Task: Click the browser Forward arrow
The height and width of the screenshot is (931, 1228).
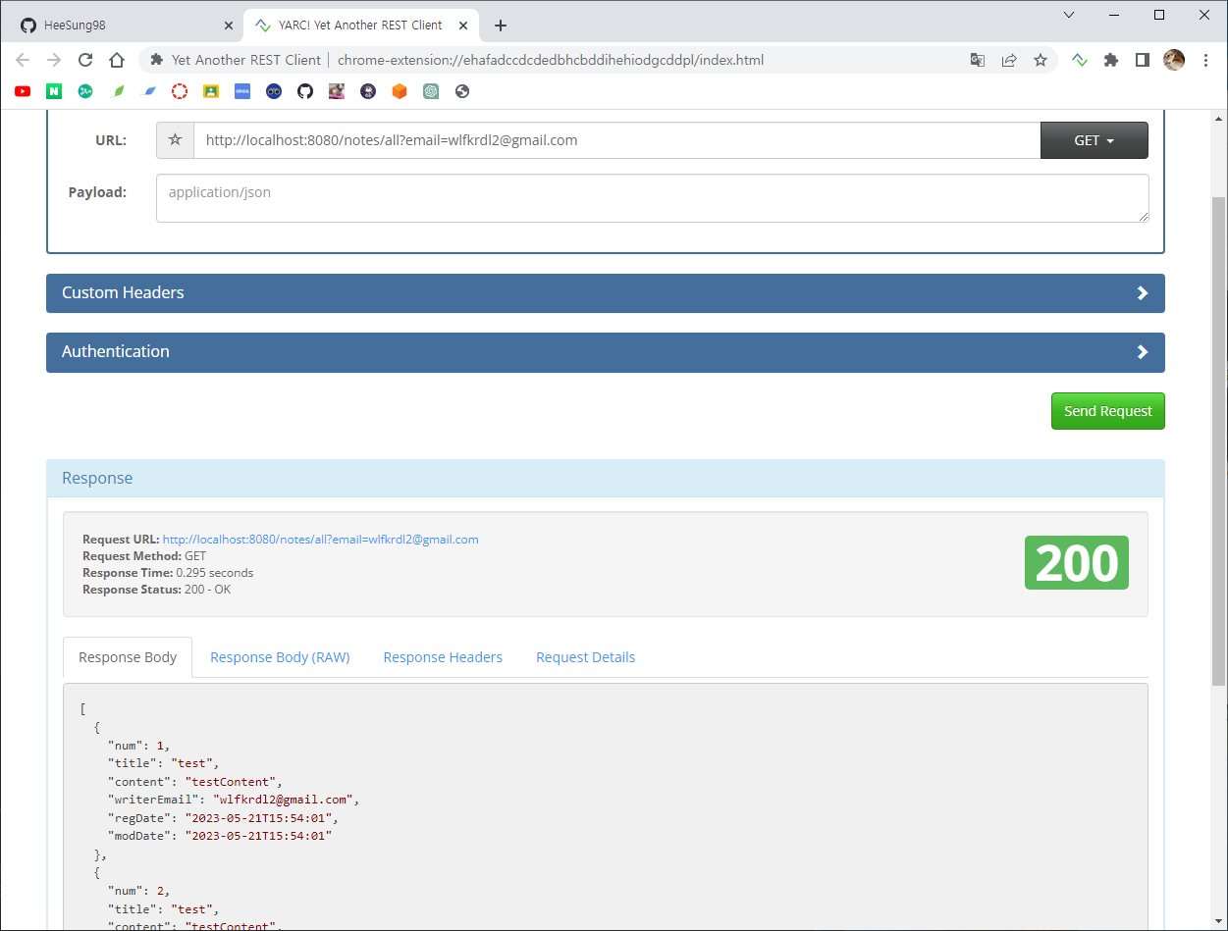Action: pos(54,60)
